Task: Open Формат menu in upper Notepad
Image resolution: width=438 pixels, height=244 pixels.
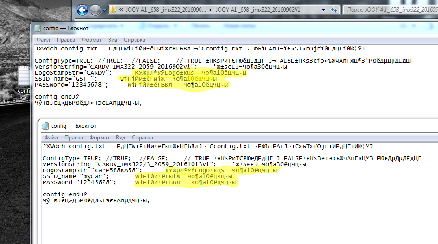Action: pyautogui.click(x=91, y=40)
